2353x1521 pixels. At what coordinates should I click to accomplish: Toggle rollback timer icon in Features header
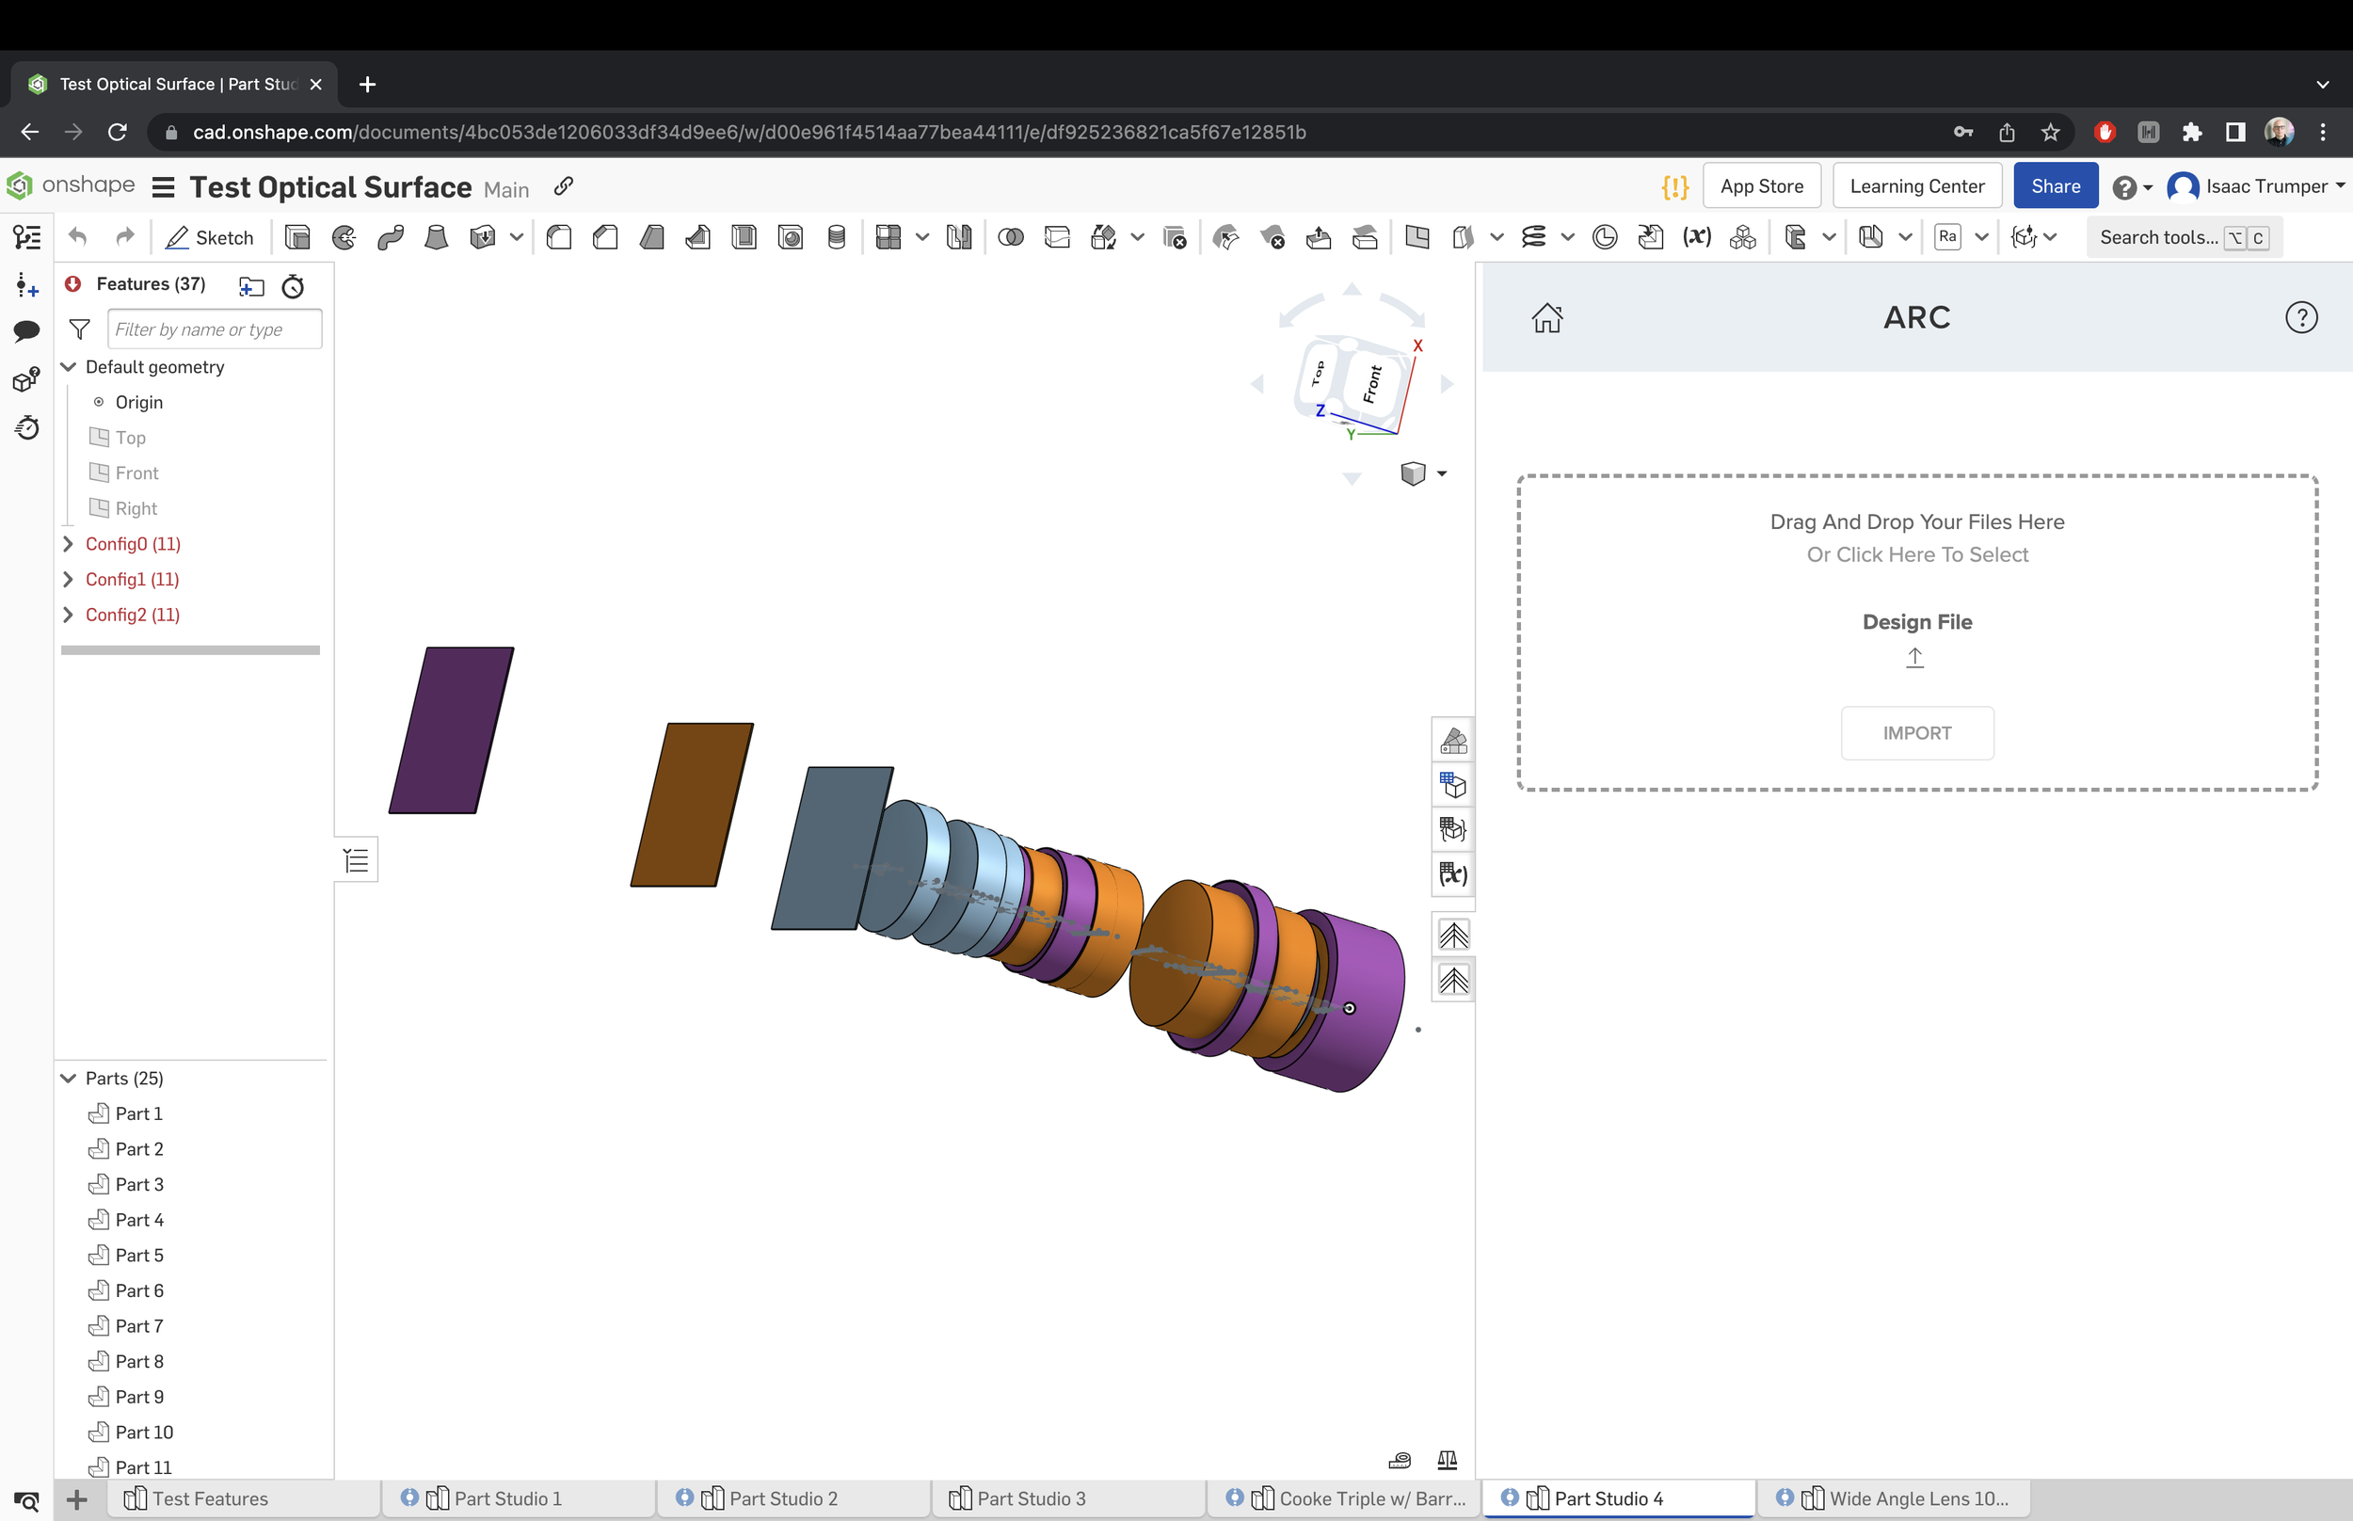tap(294, 286)
